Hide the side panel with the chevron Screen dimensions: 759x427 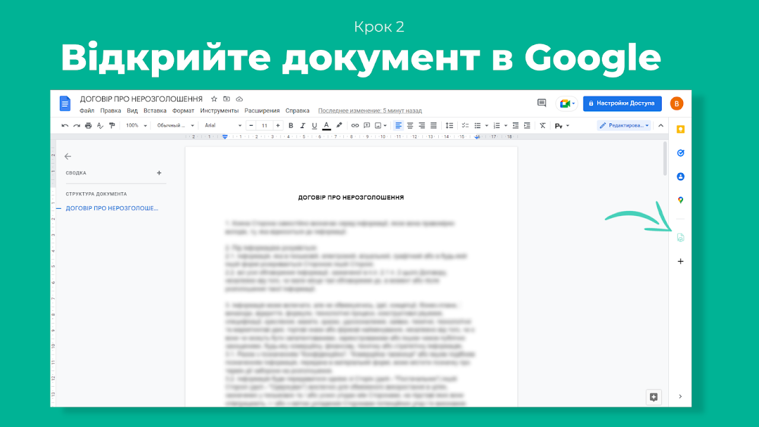(680, 397)
